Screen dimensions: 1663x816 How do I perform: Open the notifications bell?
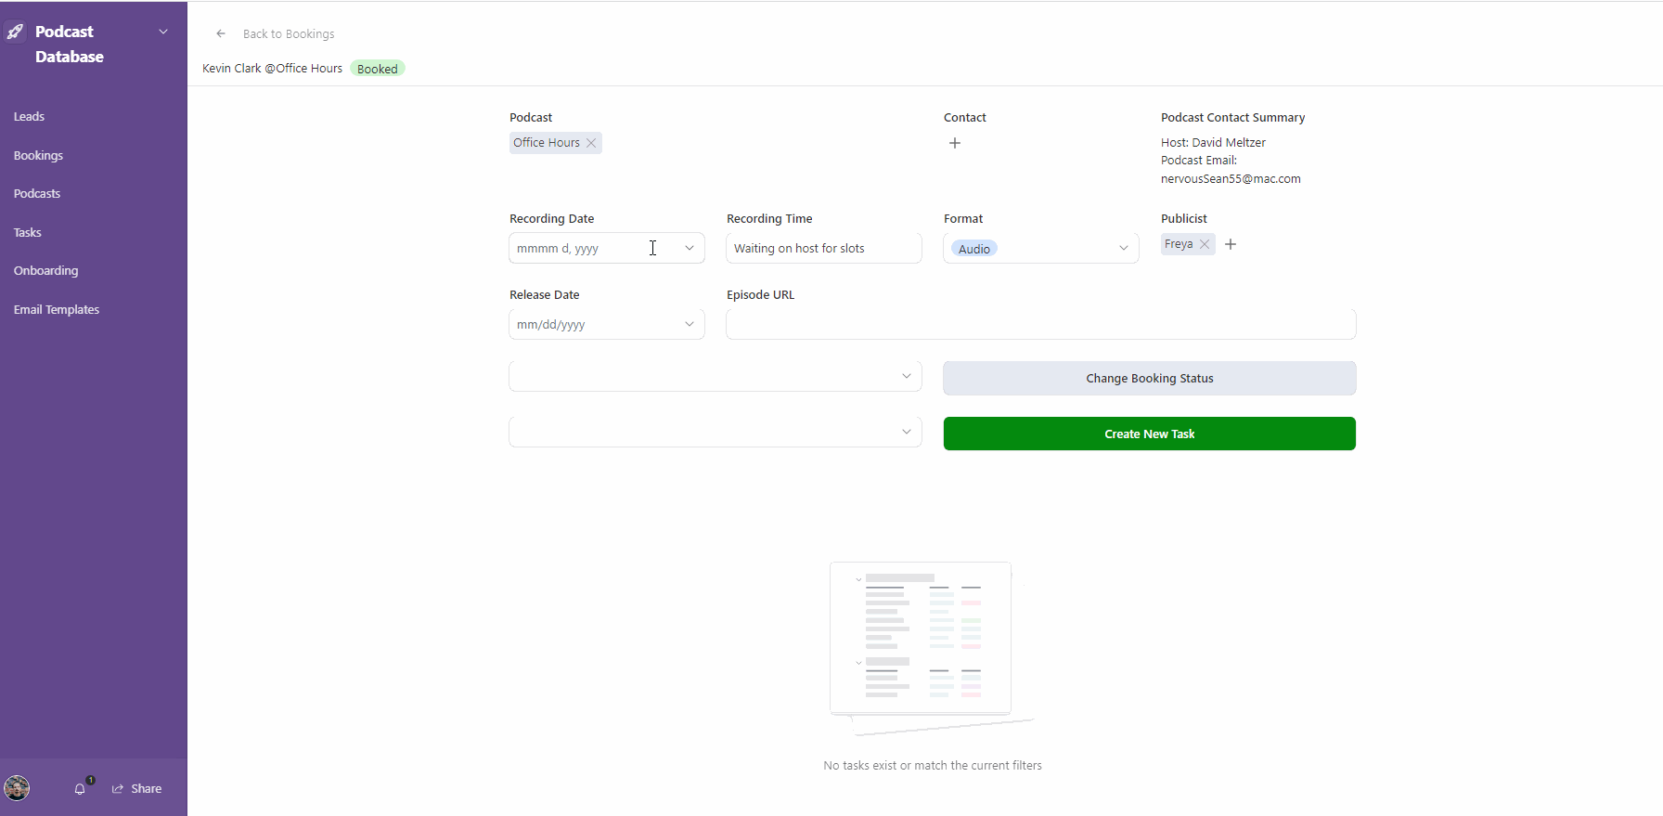click(x=80, y=789)
